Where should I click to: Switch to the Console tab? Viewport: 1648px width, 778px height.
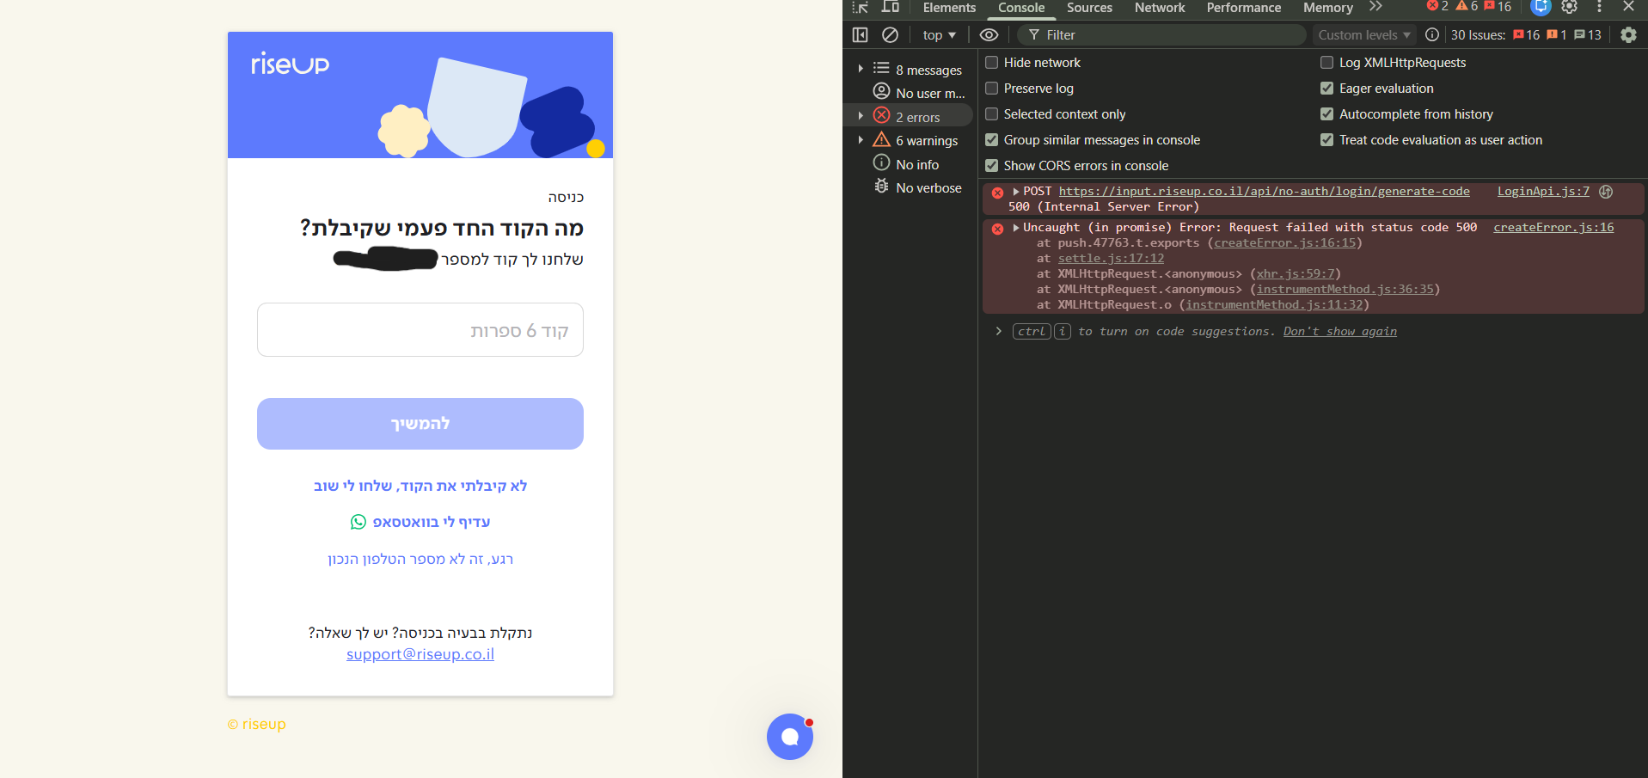click(x=1021, y=8)
